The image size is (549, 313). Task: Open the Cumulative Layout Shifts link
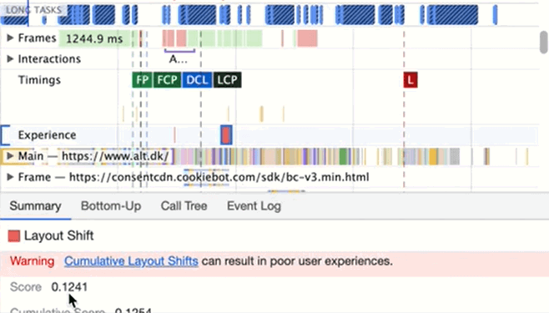[131, 261]
